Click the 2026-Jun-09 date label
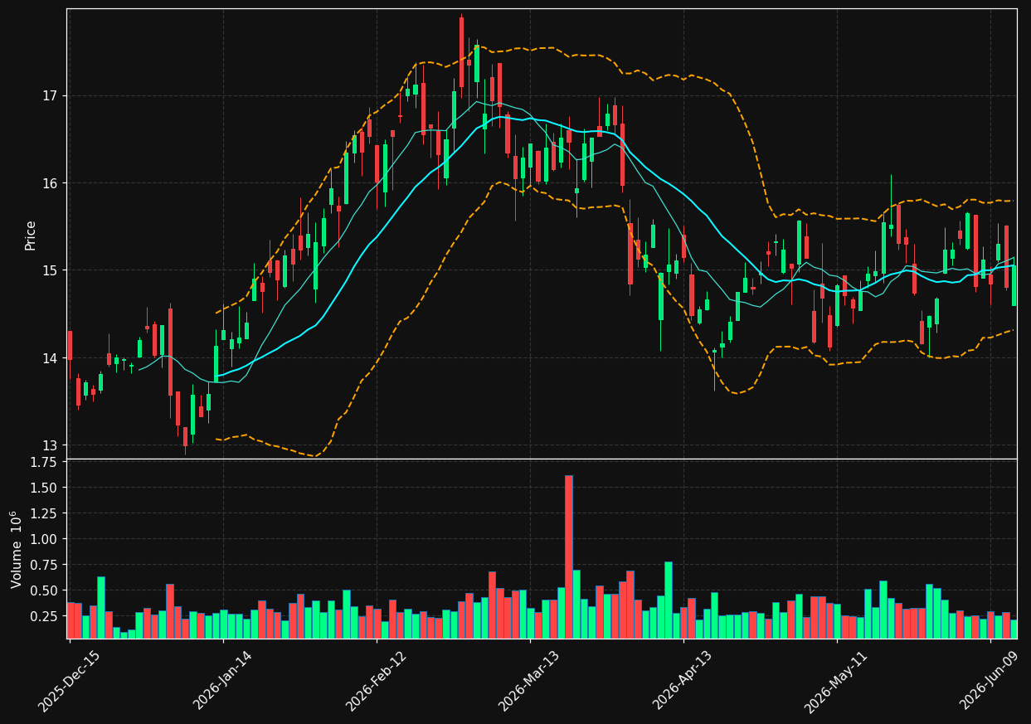The height and width of the screenshot is (724, 1031). point(990,680)
